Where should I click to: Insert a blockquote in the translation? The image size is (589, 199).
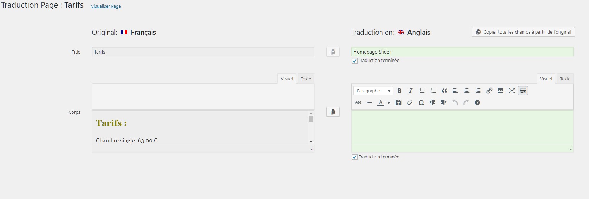(444, 91)
